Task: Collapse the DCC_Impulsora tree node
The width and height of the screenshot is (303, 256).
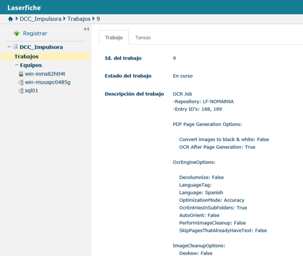Action: (9, 47)
